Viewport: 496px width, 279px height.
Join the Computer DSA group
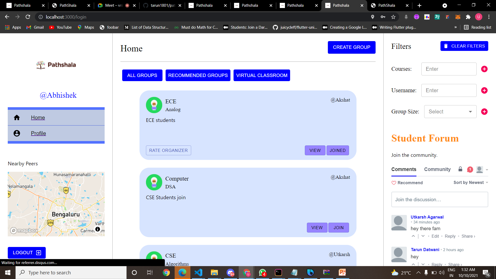[338, 228]
